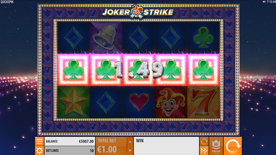Mute sound via the speaker icon
The height and width of the screenshot is (155, 276).
[x=264, y=2]
